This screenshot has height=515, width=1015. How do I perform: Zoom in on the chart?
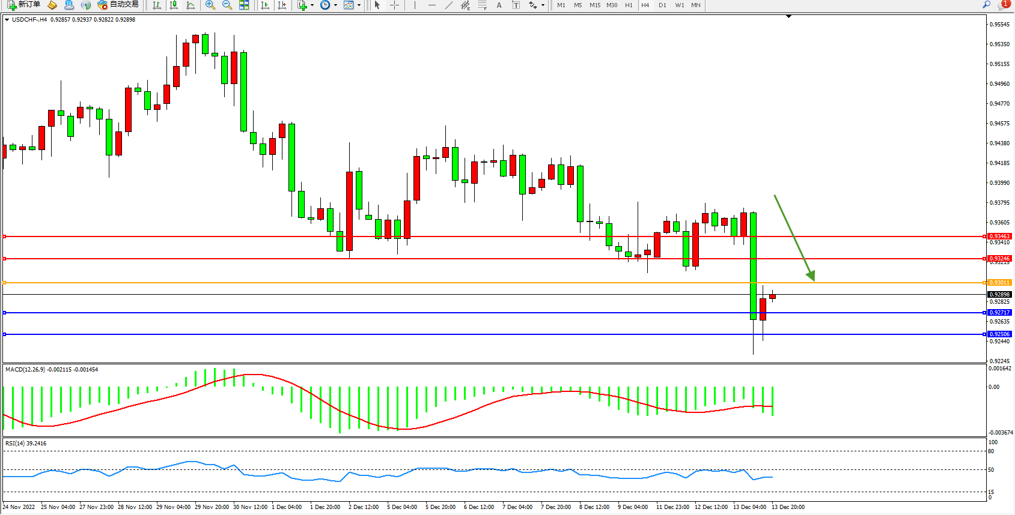pyautogui.click(x=210, y=5)
